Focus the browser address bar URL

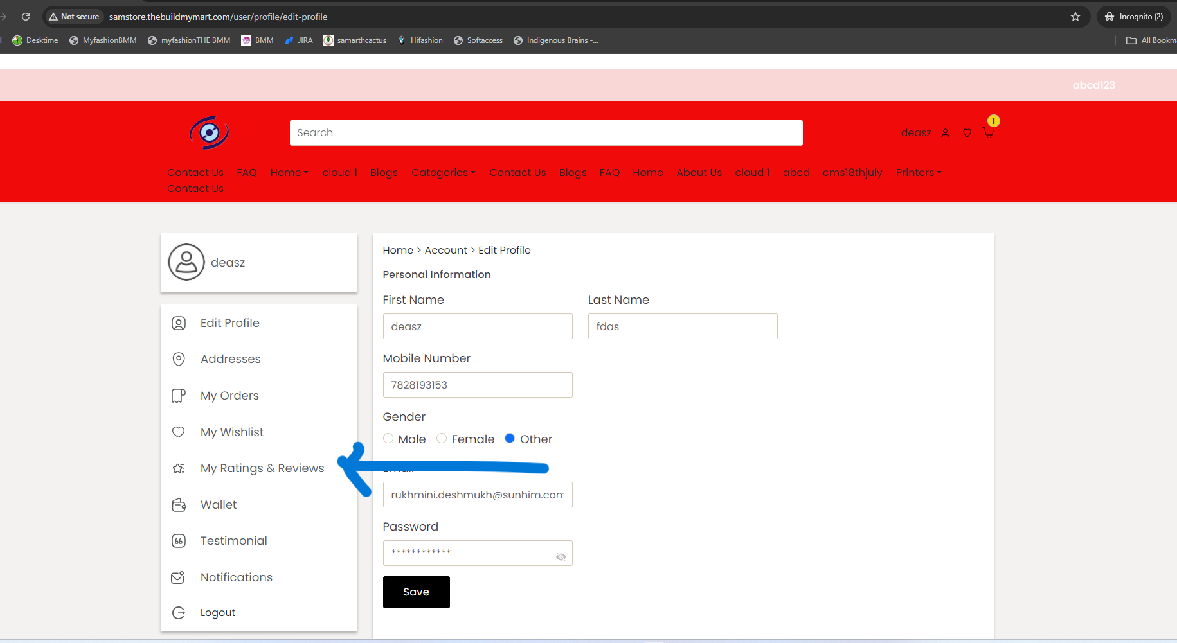coord(218,17)
